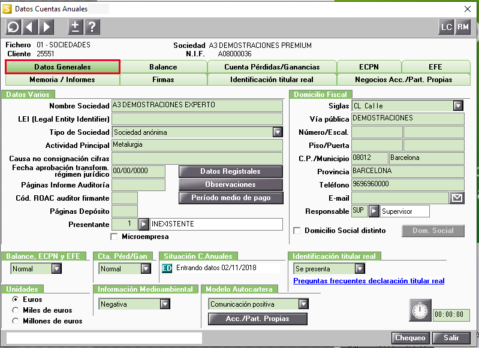Click timer value 00:00:00 field
Viewport: 479px width, 348px height.
(451, 314)
